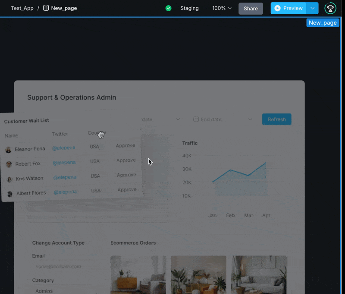The image size is (345, 294).
Task: Open the 100% zoom level dropdown
Action: pyautogui.click(x=222, y=8)
